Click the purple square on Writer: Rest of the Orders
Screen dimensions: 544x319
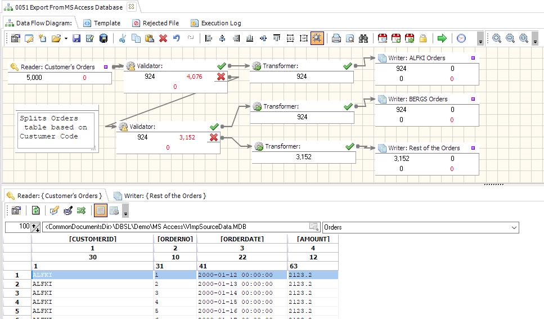(x=473, y=148)
